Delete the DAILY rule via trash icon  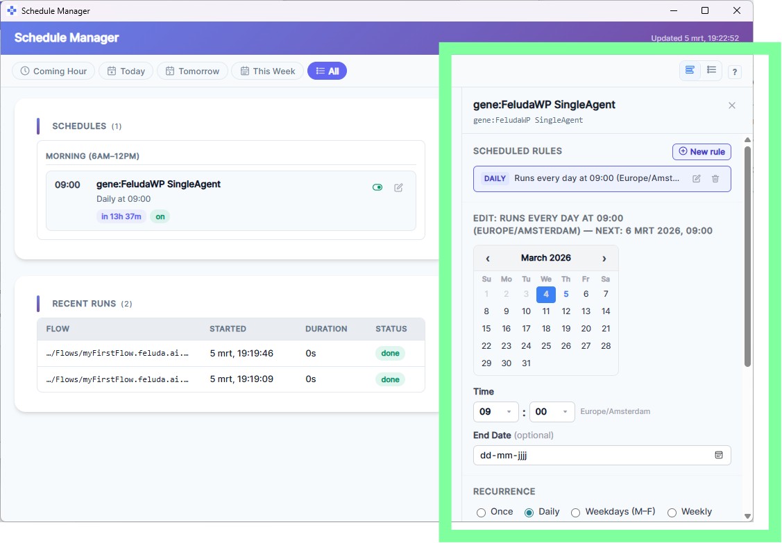point(715,178)
